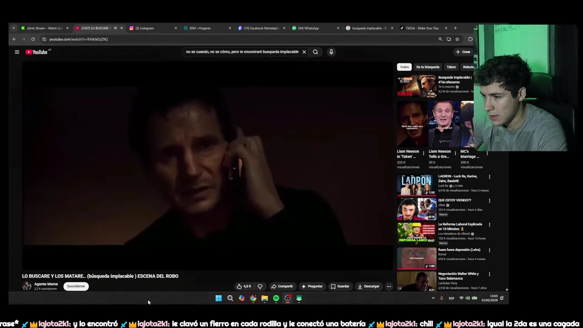Subscribe to Agente Meme channel

click(76, 286)
